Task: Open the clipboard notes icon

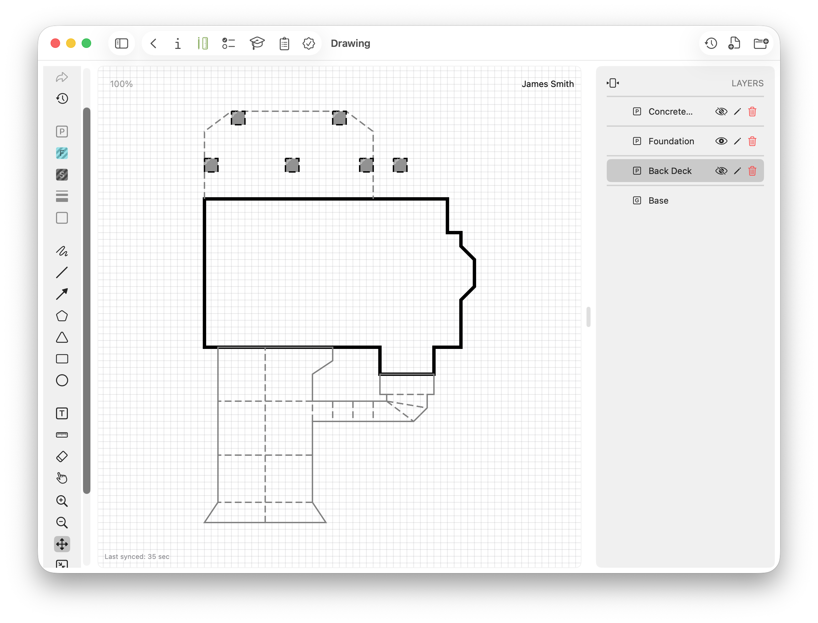Action: [x=284, y=43]
